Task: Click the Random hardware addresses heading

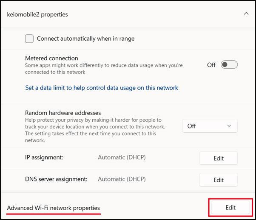Action: pos(63,113)
